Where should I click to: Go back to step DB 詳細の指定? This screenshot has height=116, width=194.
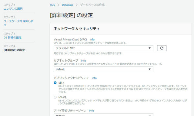[12, 37]
